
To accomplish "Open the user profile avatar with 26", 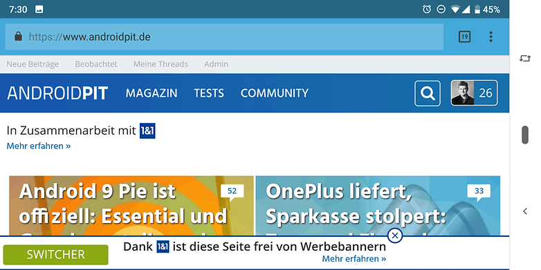I will [474, 93].
